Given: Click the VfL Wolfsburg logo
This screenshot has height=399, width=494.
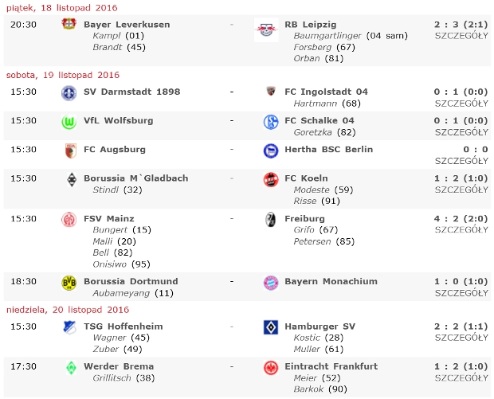Looking at the screenshot, I should coord(69,121).
